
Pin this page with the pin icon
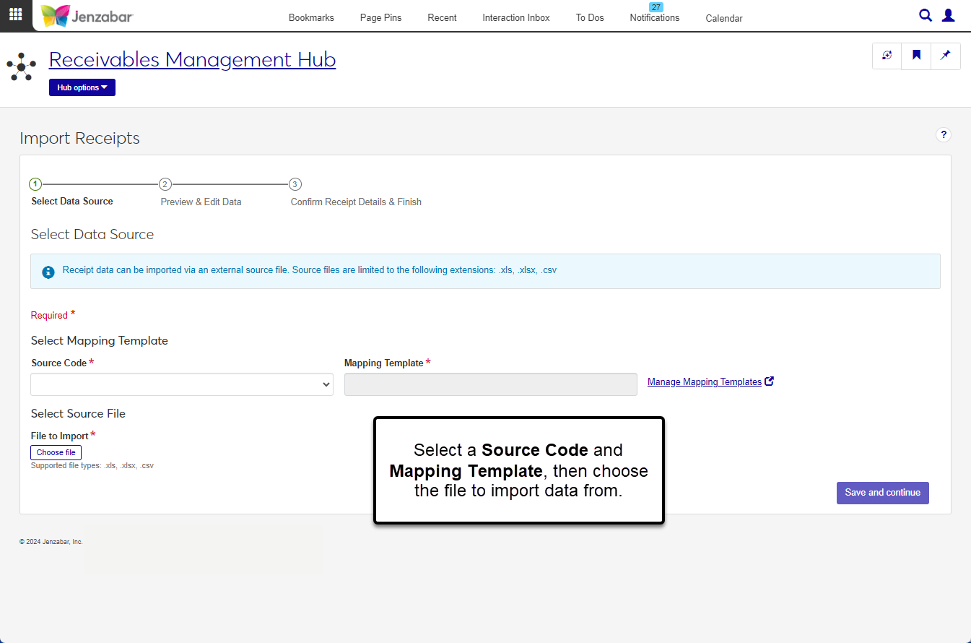click(x=946, y=56)
